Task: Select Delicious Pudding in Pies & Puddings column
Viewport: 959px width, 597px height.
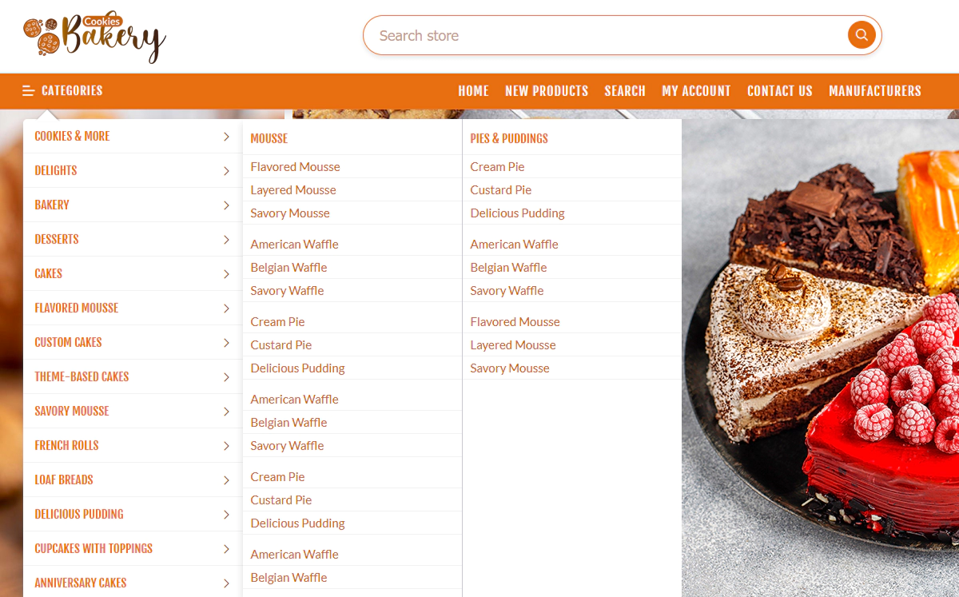Action: [517, 213]
